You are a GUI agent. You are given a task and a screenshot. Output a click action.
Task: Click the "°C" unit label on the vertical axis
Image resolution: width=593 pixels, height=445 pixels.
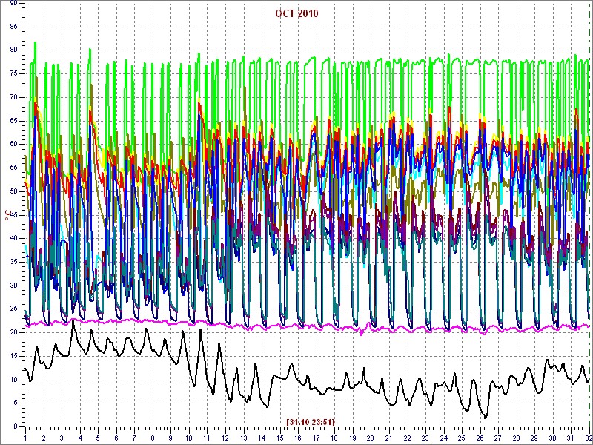[x=8, y=216]
